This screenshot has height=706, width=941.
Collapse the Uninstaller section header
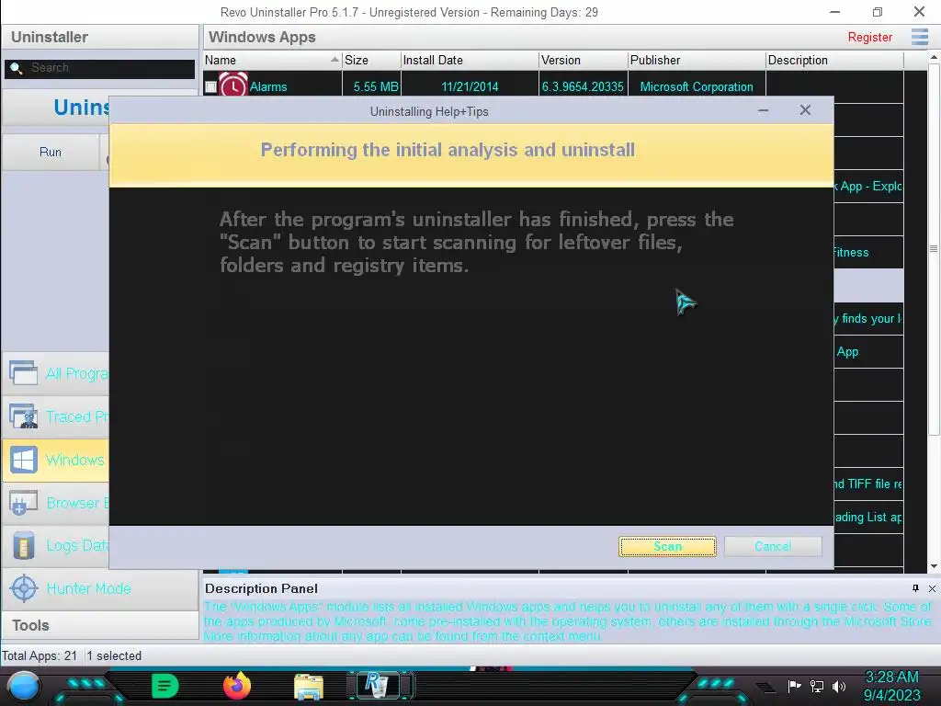[100, 37]
